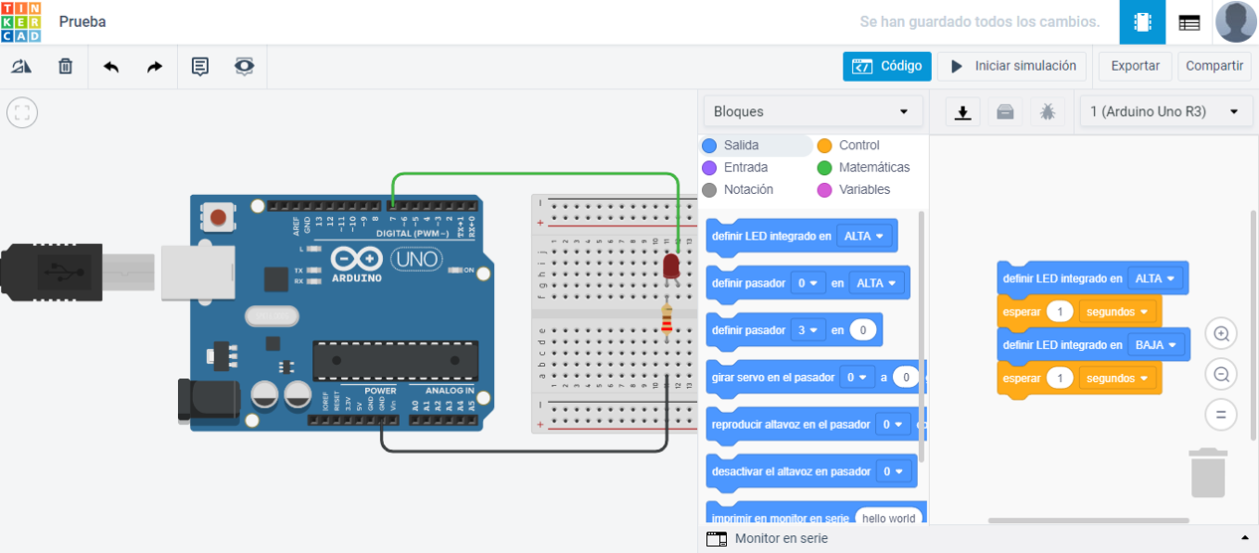Click the rotate component icon

click(21, 67)
